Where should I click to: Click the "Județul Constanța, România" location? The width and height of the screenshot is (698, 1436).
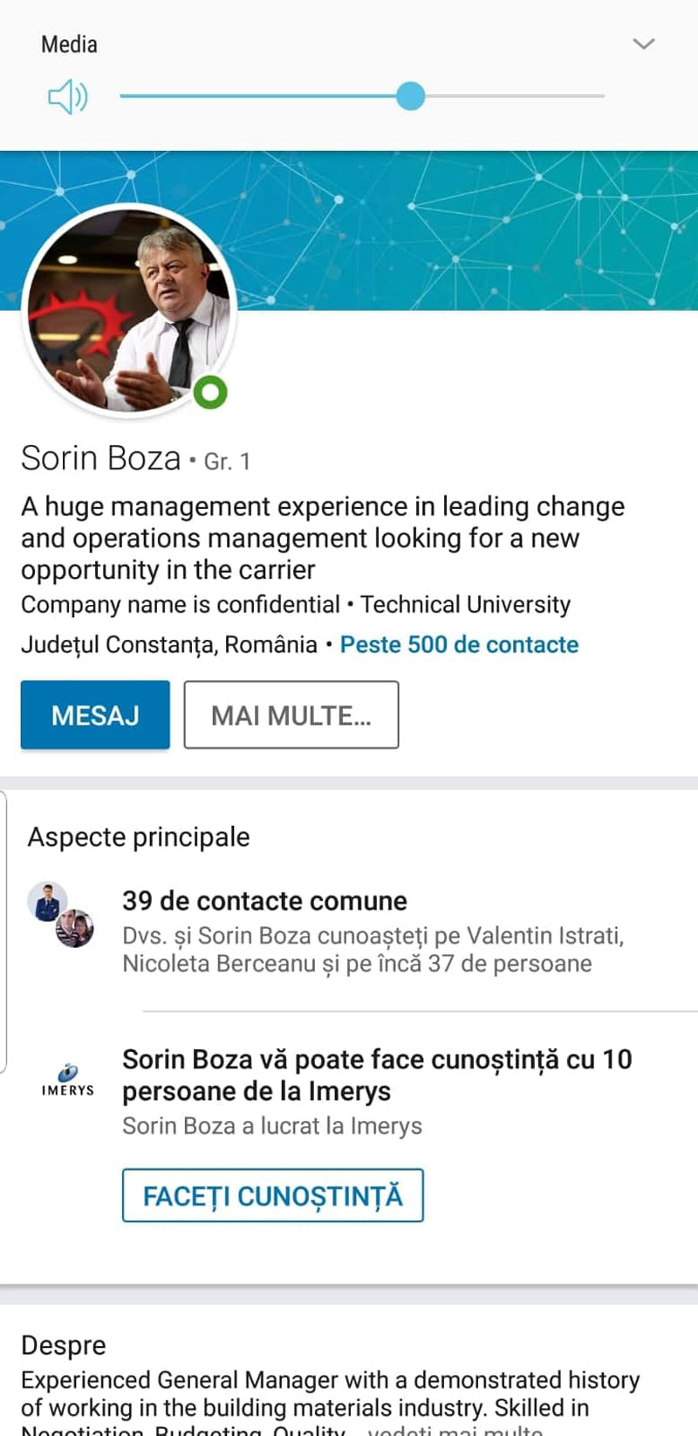point(168,644)
